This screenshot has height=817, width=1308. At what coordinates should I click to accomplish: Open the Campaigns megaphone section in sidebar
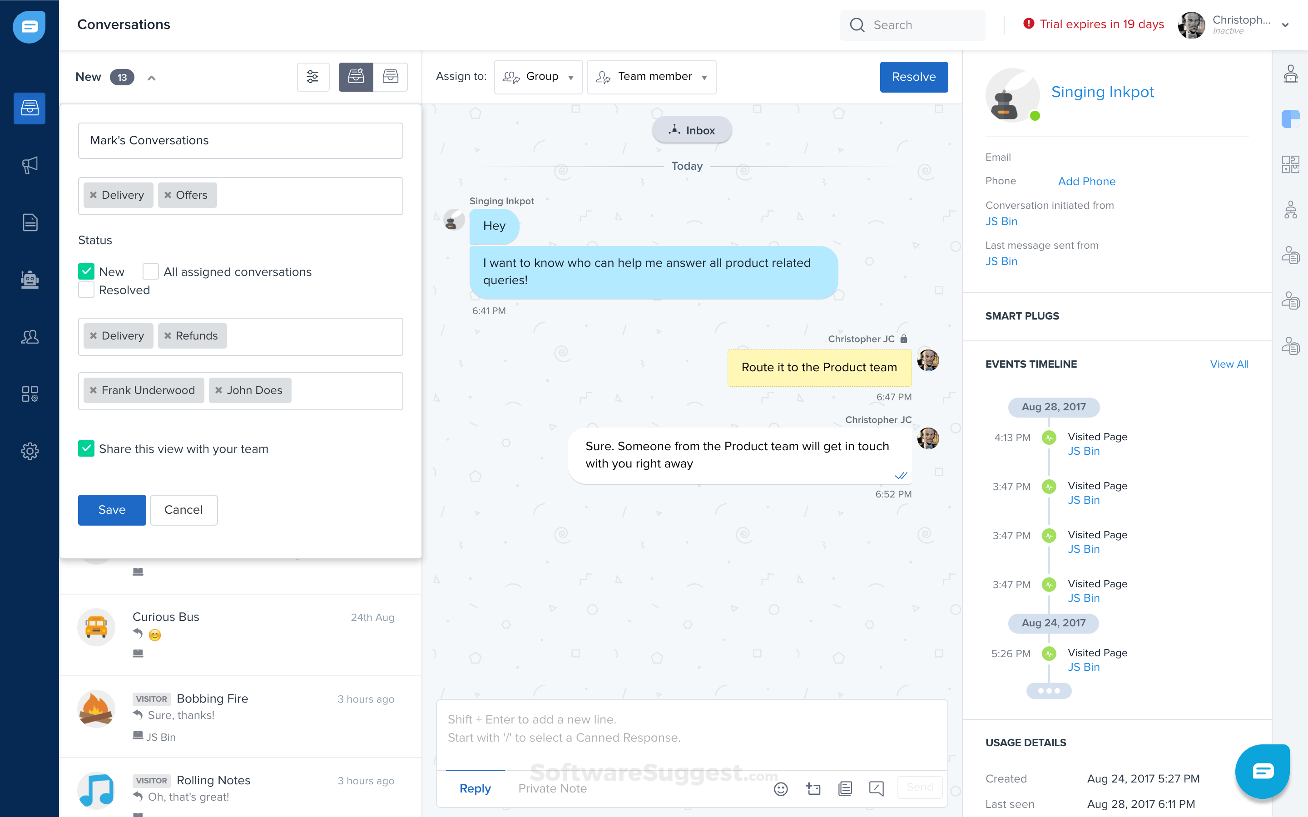(30, 165)
